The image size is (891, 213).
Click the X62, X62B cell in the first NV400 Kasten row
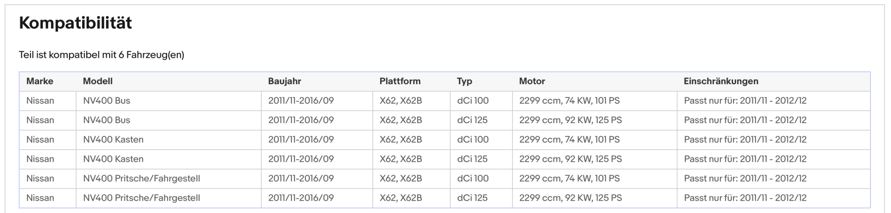coord(411,140)
